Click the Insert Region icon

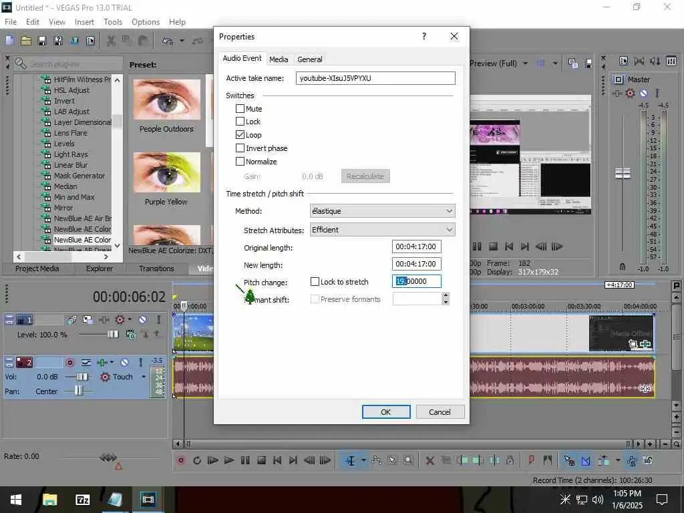[548, 460]
